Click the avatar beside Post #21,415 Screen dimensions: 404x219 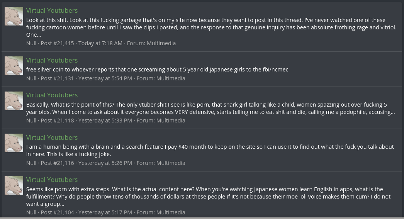pos(14,16)
